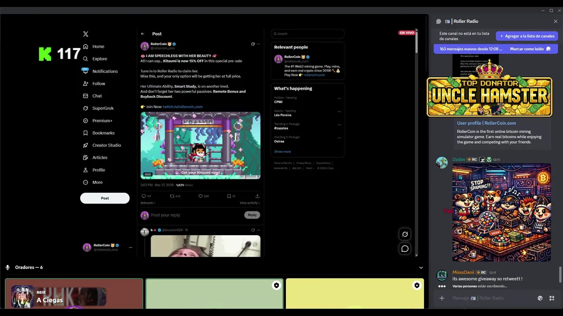Play the Kitsumi pixel-art video
This screenshot has width=563, height=316.
pos(201,145)
